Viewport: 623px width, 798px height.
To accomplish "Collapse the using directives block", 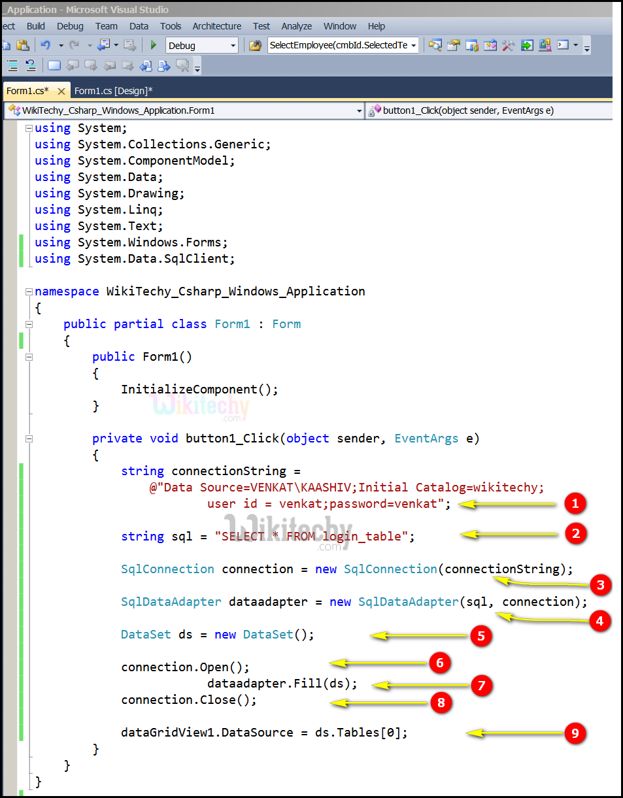I will [28, 129].
